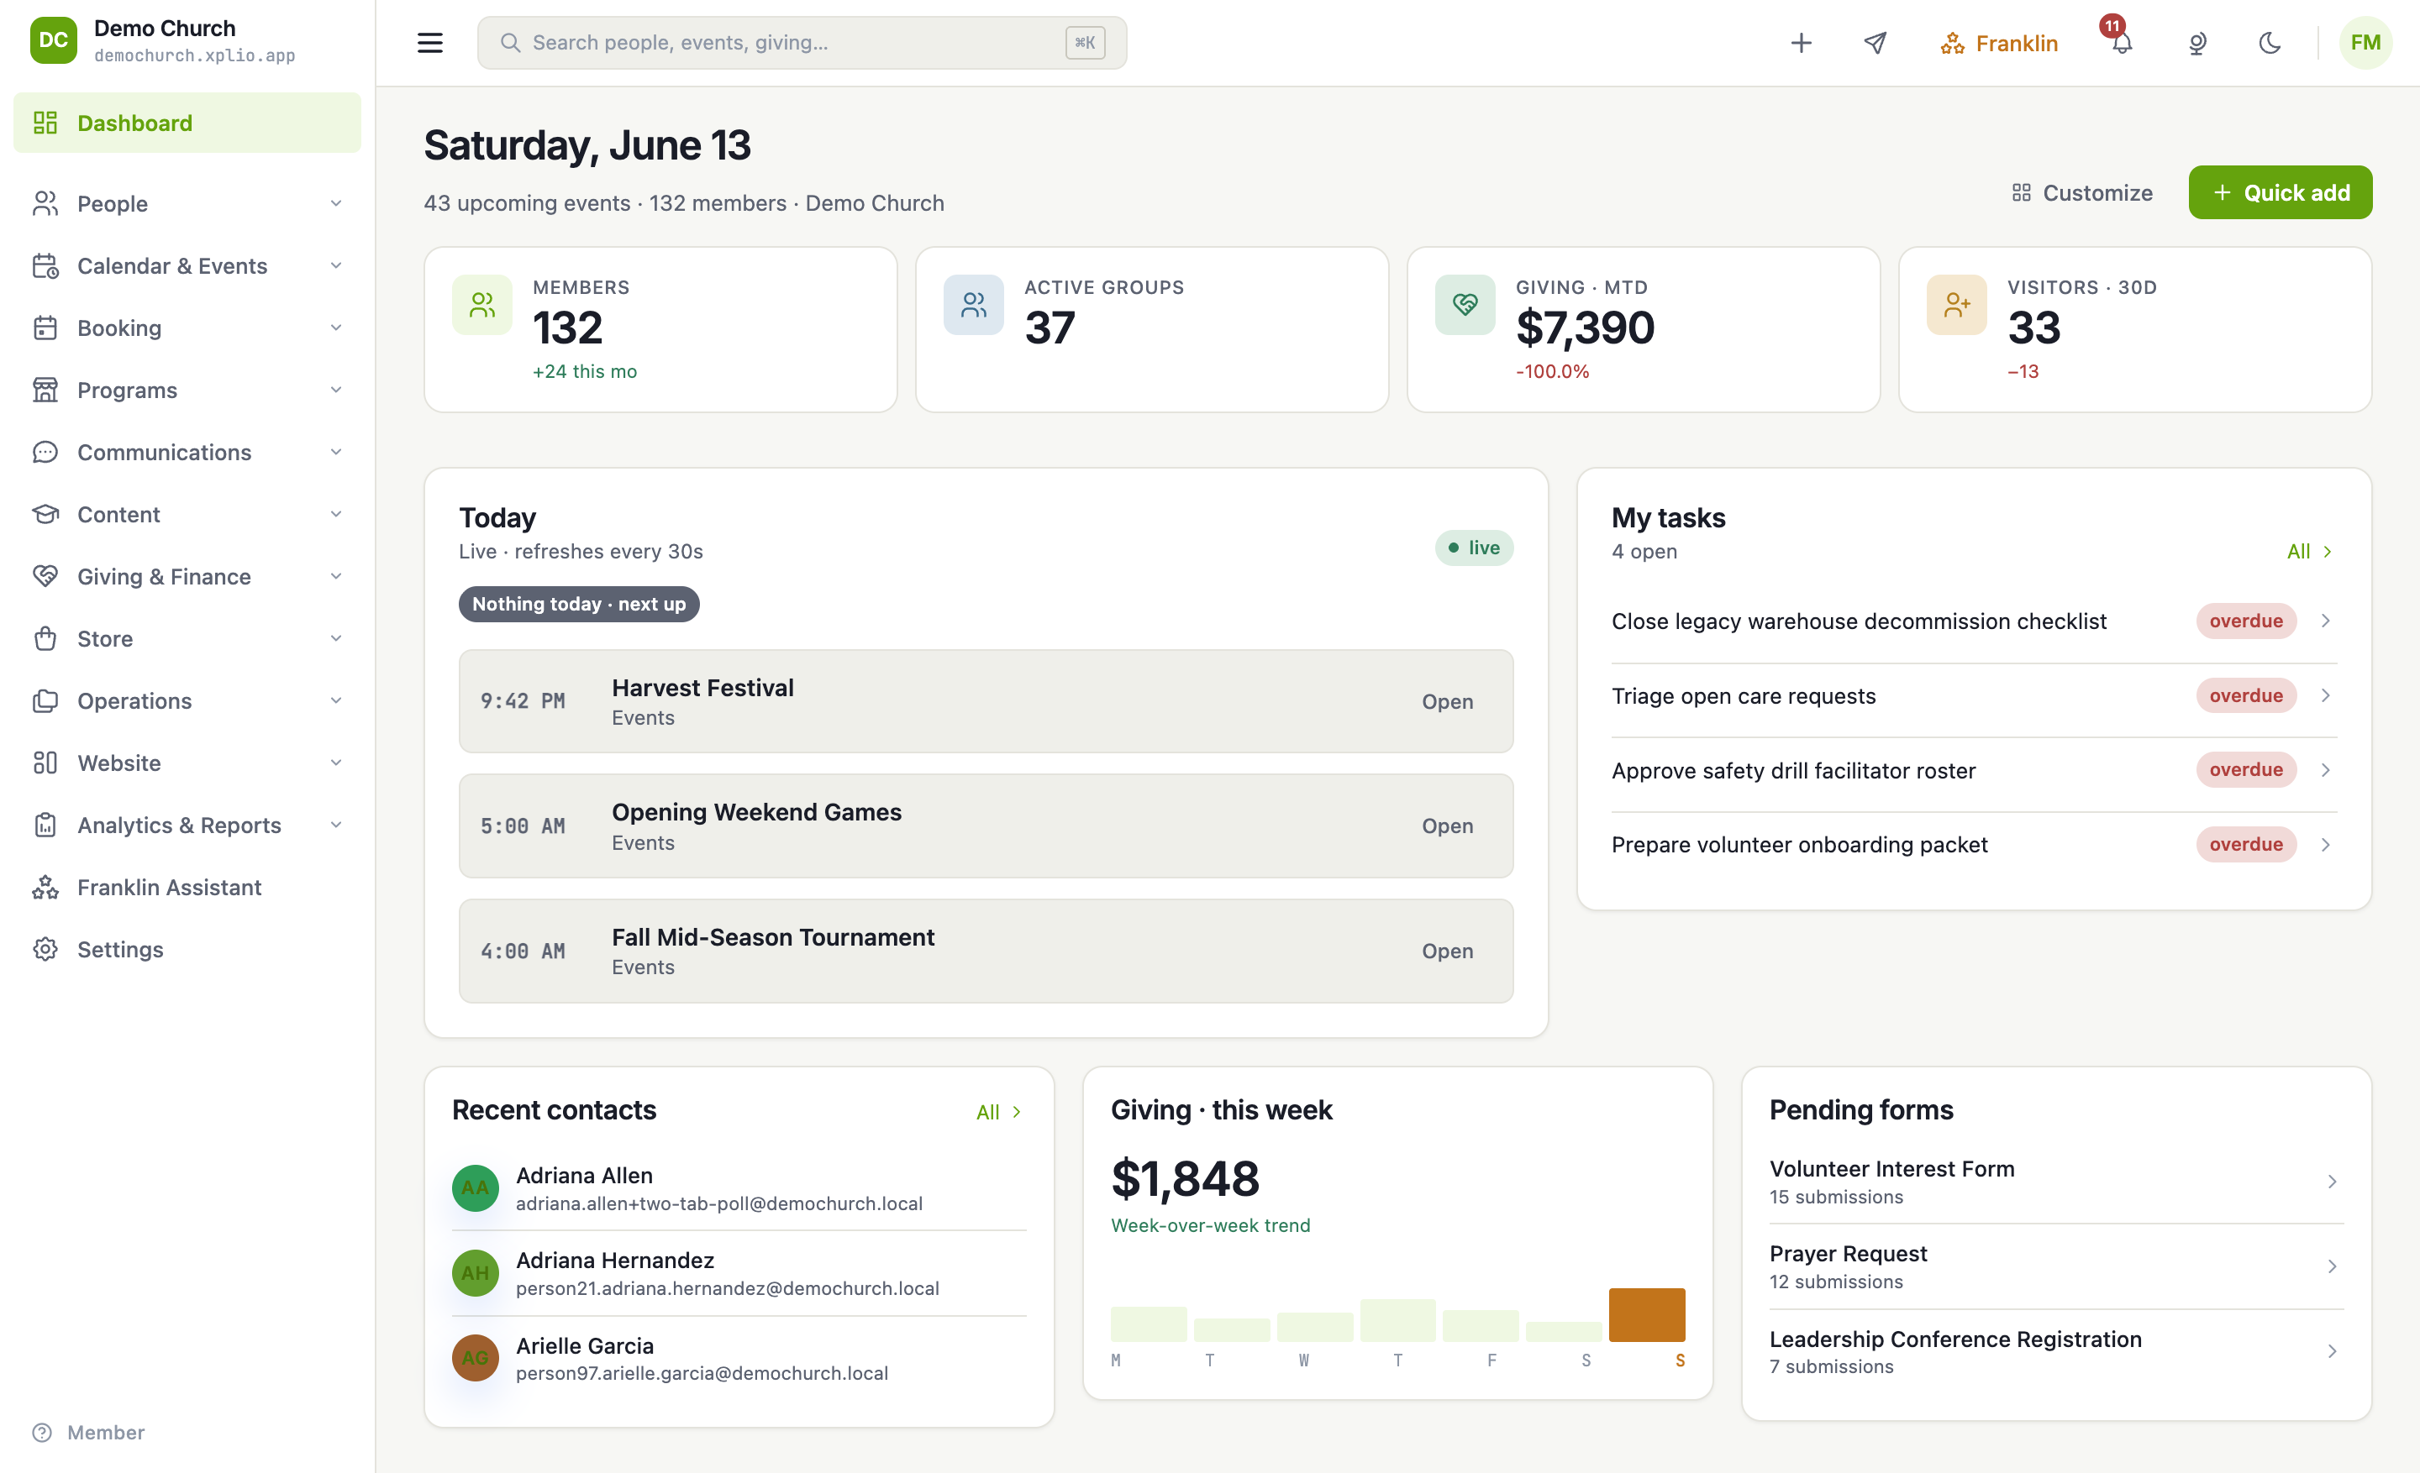
Task: Click the DC Demo Church logo
Action: [x=53, y=40]
